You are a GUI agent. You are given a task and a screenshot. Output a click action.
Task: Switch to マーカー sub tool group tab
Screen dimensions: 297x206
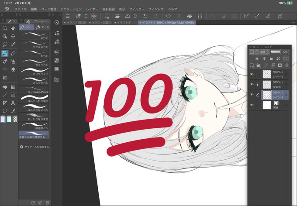pos(42,27)
